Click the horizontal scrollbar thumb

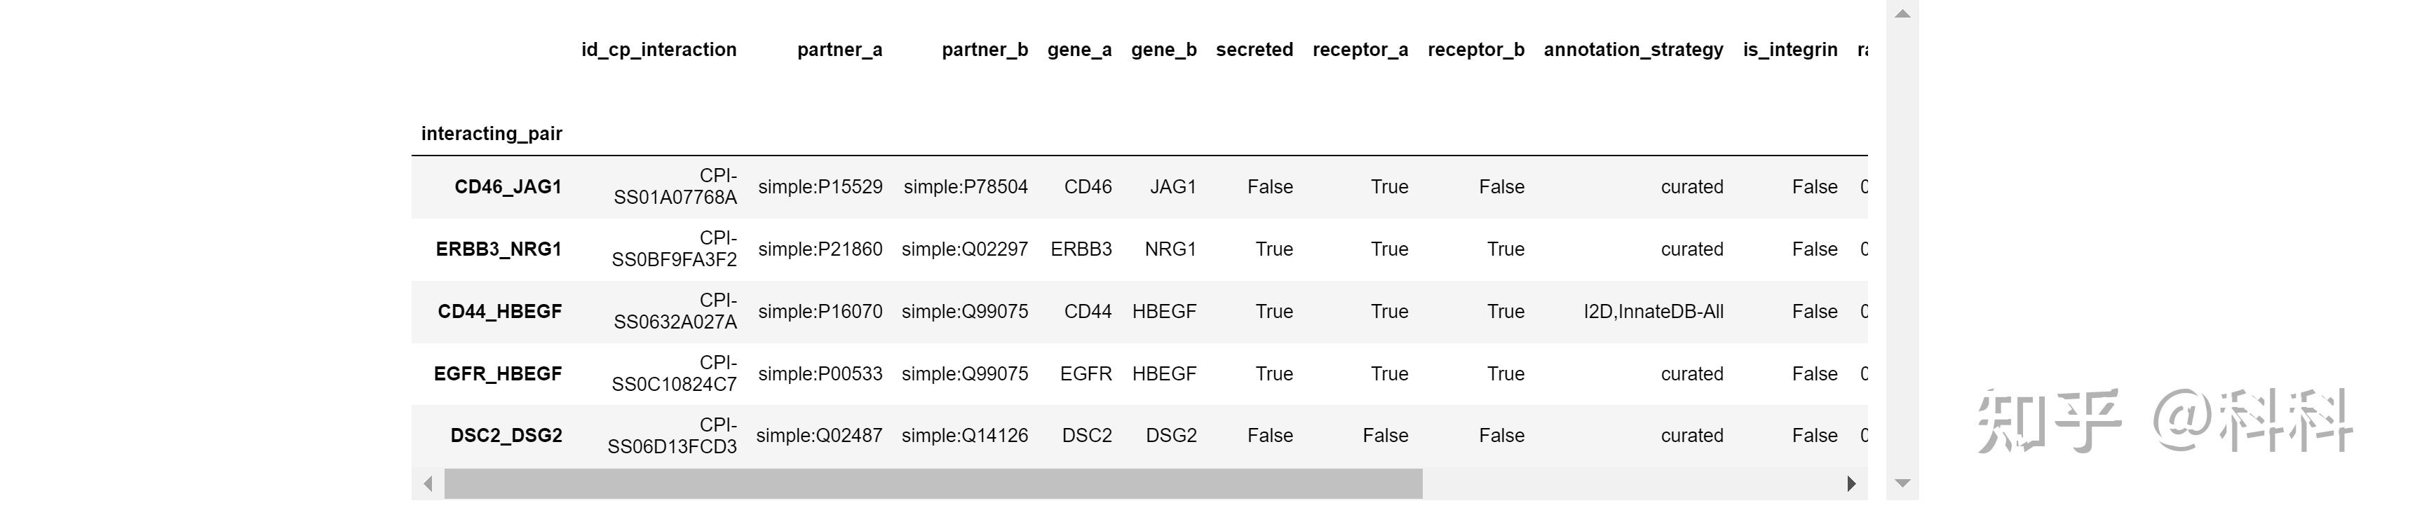point(933,484)
